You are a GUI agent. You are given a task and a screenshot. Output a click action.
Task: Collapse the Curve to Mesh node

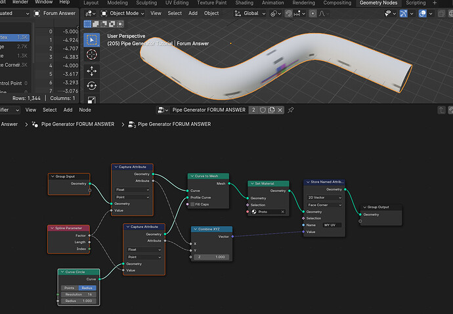click(192, 176)
